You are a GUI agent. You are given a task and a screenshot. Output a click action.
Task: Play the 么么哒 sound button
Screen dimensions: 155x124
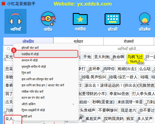coord(145,69)
